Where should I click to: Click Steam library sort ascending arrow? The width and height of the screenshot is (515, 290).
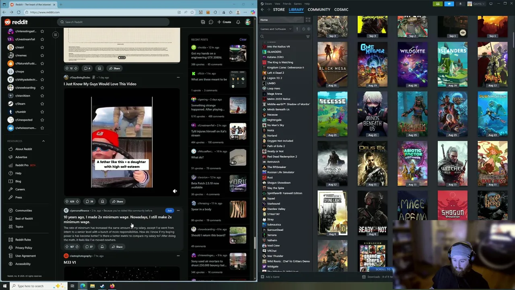(297, 29)
